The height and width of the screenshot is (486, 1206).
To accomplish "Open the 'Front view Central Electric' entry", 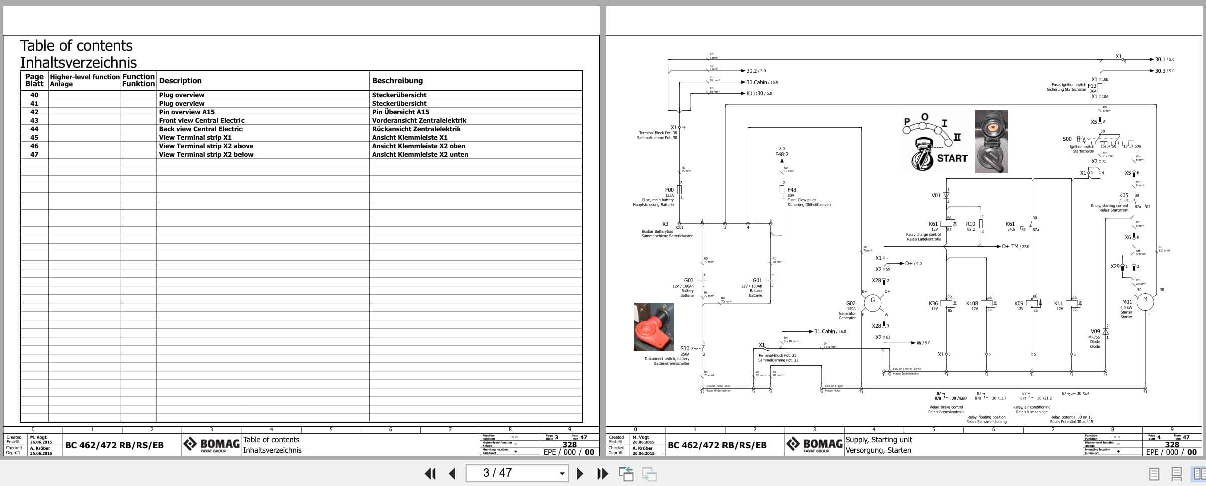I will pyautogui.click(x=201, y=120).
